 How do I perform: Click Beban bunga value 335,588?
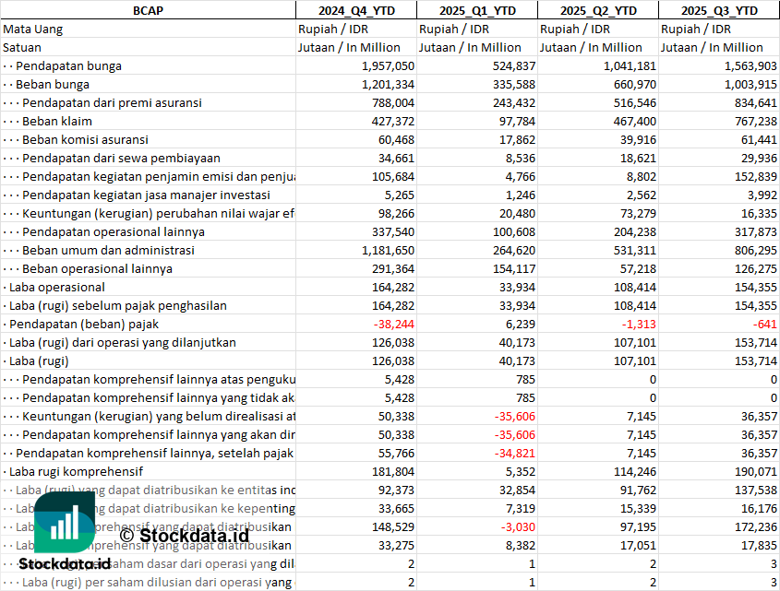514,85
